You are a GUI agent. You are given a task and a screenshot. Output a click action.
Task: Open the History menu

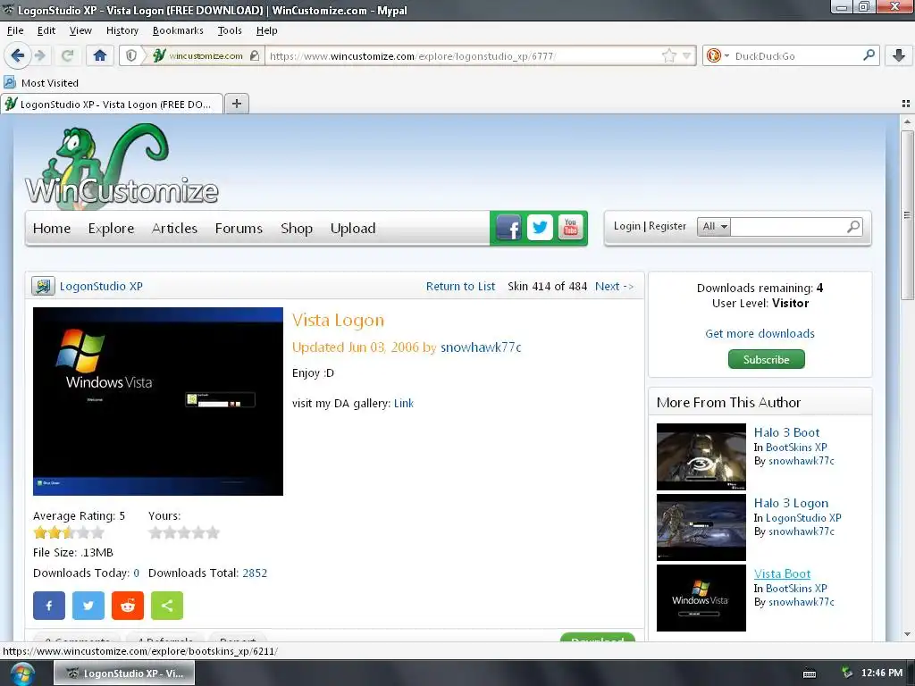(x=122, y=30)
